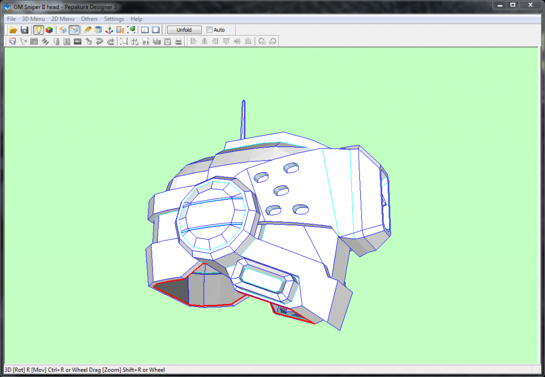This screenshot has width=545, height=377.
Task: Toggle the blue-highlighted cube view icon
Action: pos(74,30)
